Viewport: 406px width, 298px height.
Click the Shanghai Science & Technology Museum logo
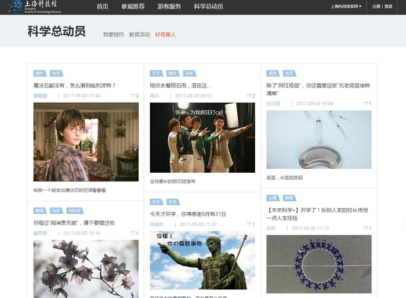point(35,7)
